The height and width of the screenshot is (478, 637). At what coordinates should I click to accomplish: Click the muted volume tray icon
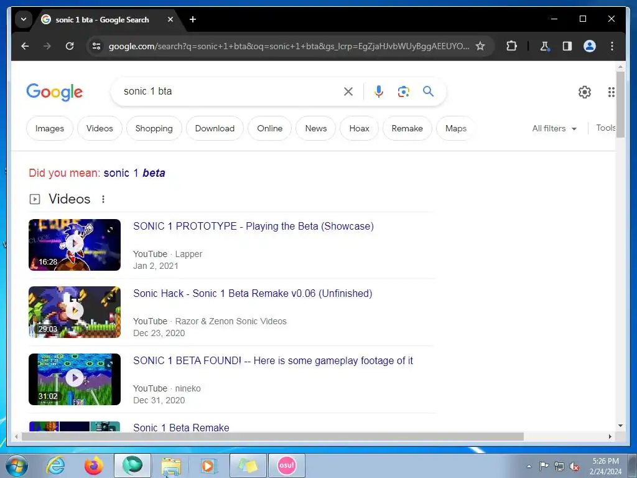pos(574,467)
